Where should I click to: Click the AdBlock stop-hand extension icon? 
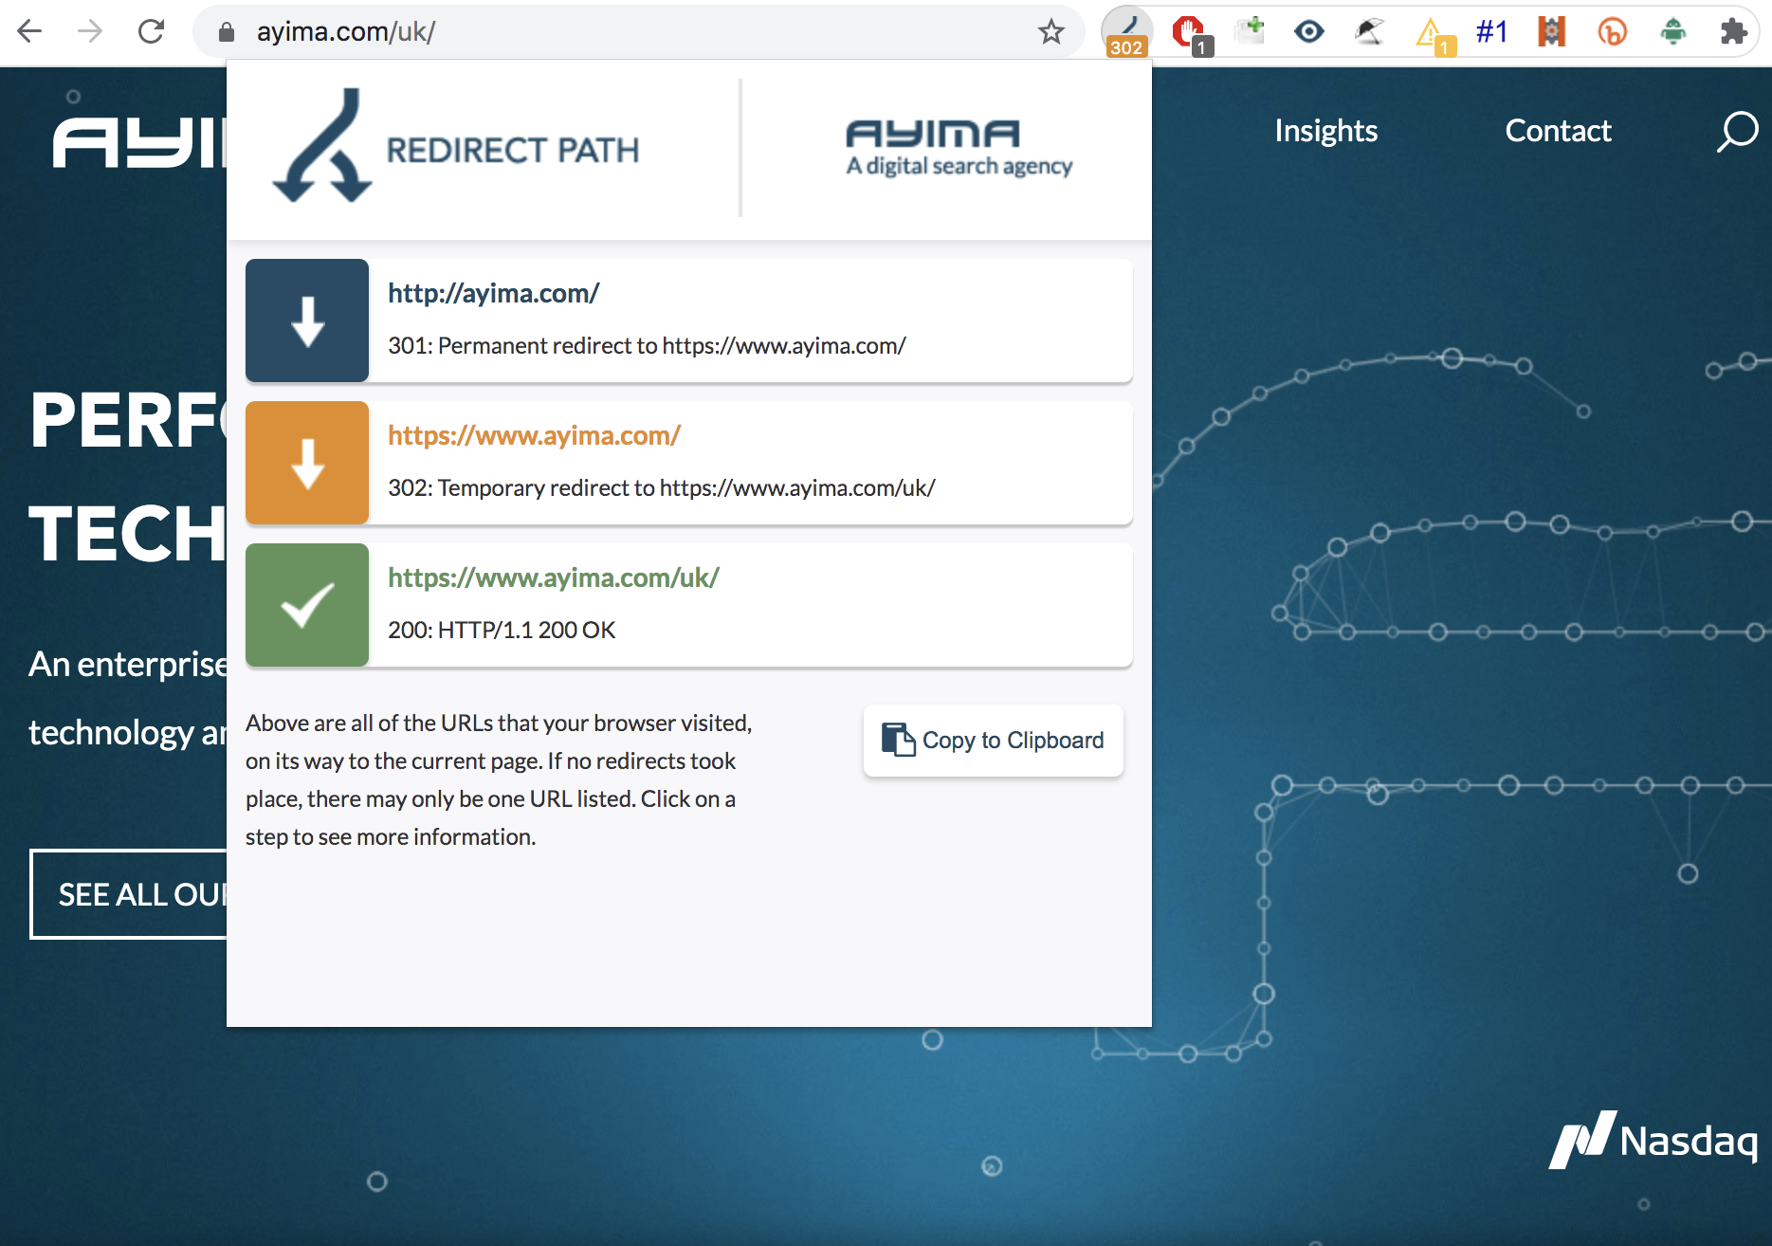point(1187,31)
